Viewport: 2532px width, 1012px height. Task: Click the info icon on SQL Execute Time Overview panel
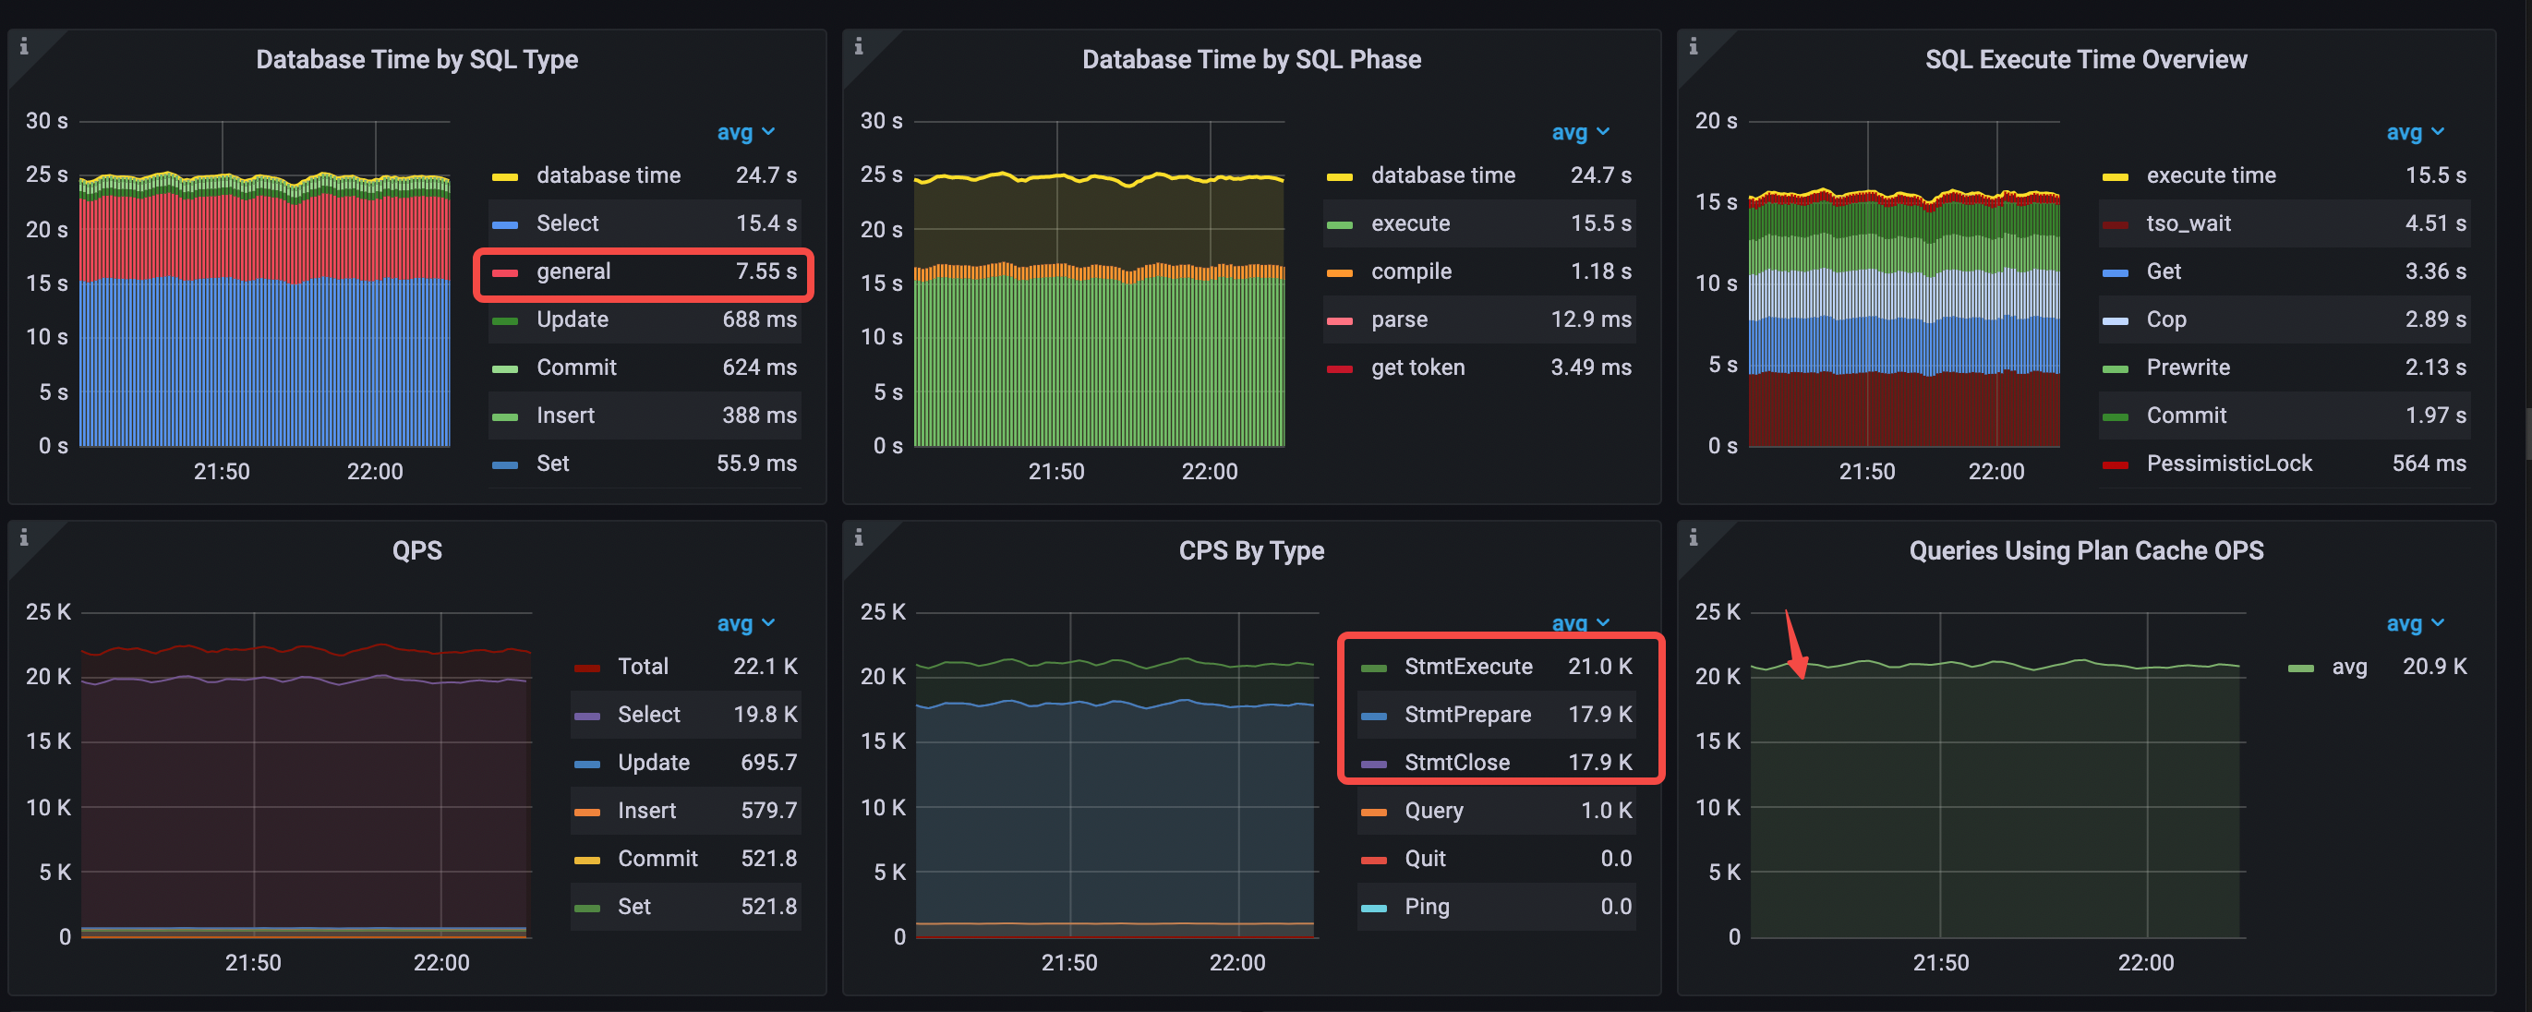[1693, 44]
